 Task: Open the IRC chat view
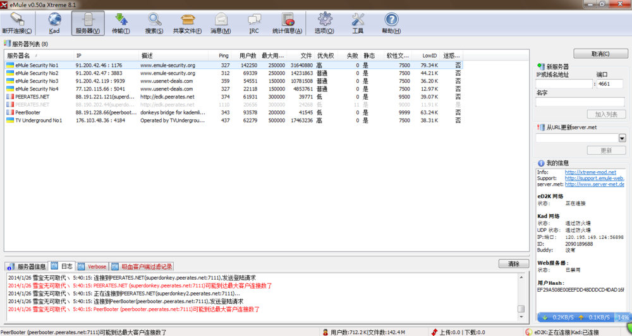coord(254,23)
